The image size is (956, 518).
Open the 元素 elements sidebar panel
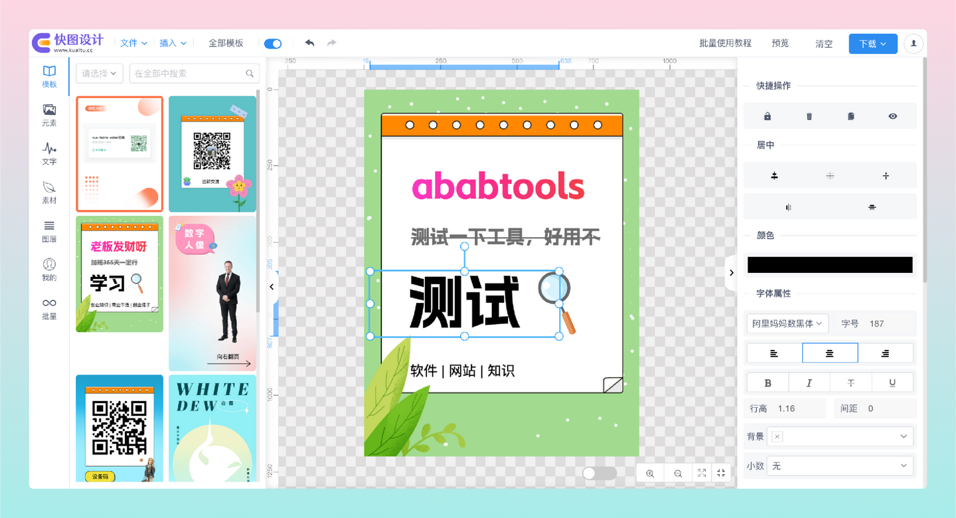(49, 115)
